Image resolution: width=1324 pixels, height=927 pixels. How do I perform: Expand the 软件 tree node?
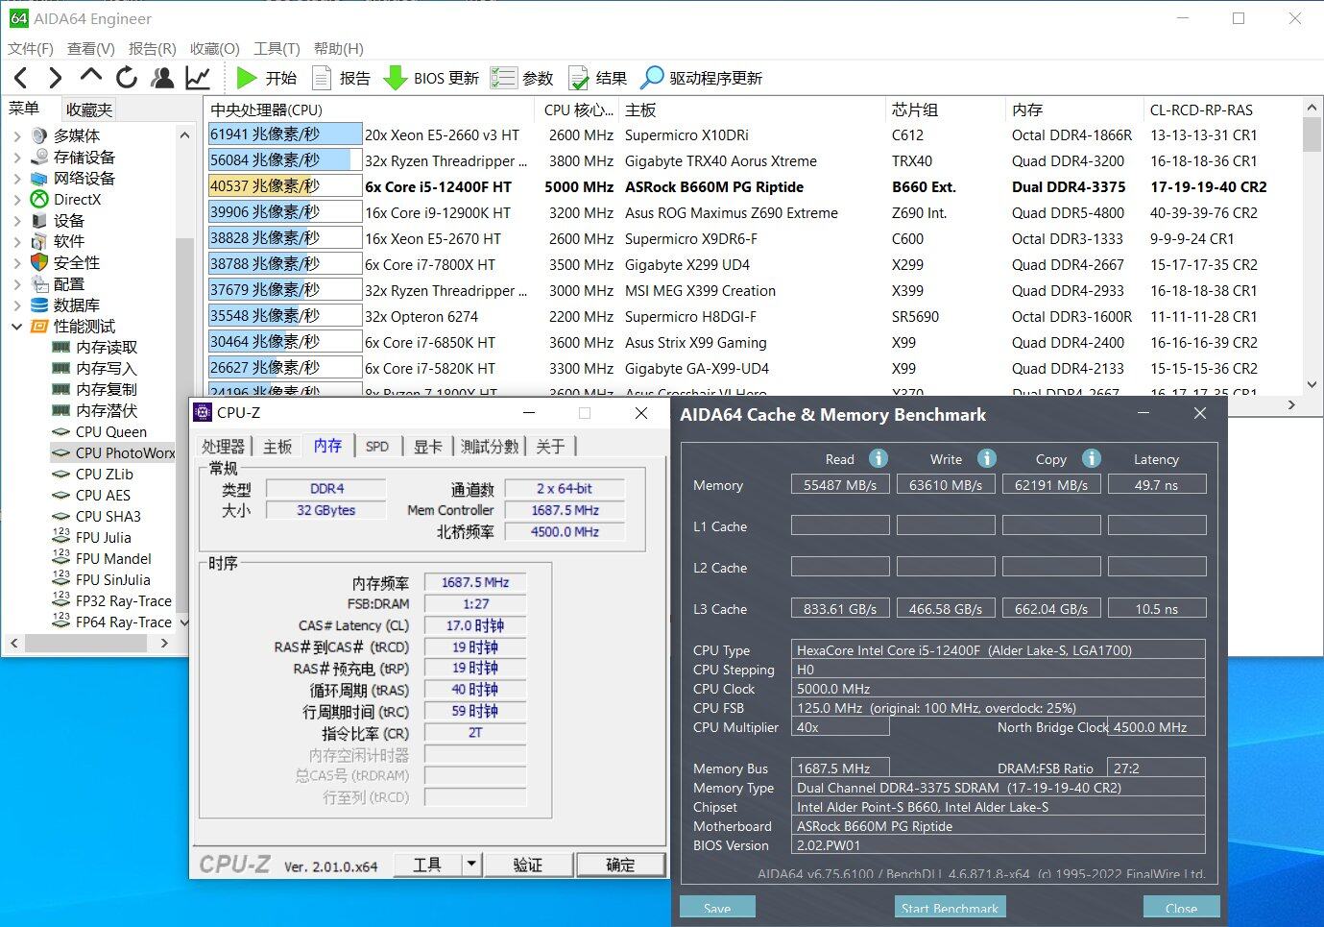(17, 242)
